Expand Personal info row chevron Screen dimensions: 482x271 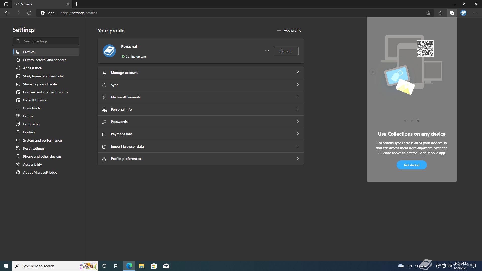298,109
